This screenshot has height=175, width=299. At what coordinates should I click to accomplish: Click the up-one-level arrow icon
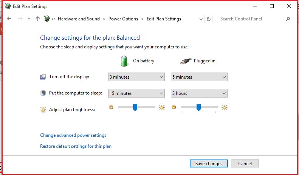click(38, 19)
